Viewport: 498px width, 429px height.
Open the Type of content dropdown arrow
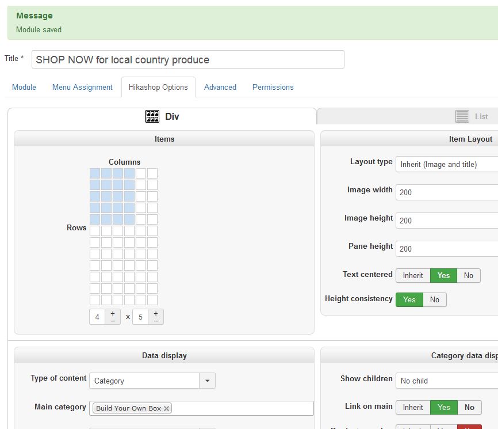point(207,381)
